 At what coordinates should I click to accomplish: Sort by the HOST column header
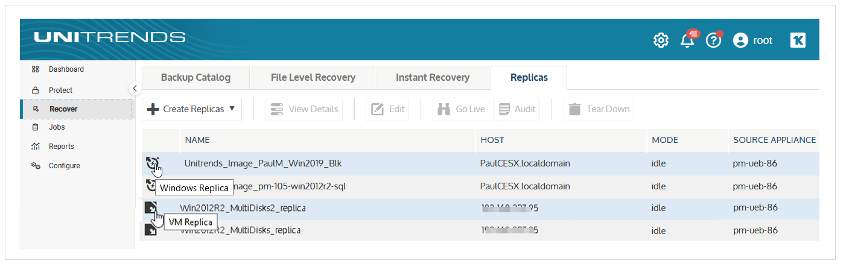[492, 140]
